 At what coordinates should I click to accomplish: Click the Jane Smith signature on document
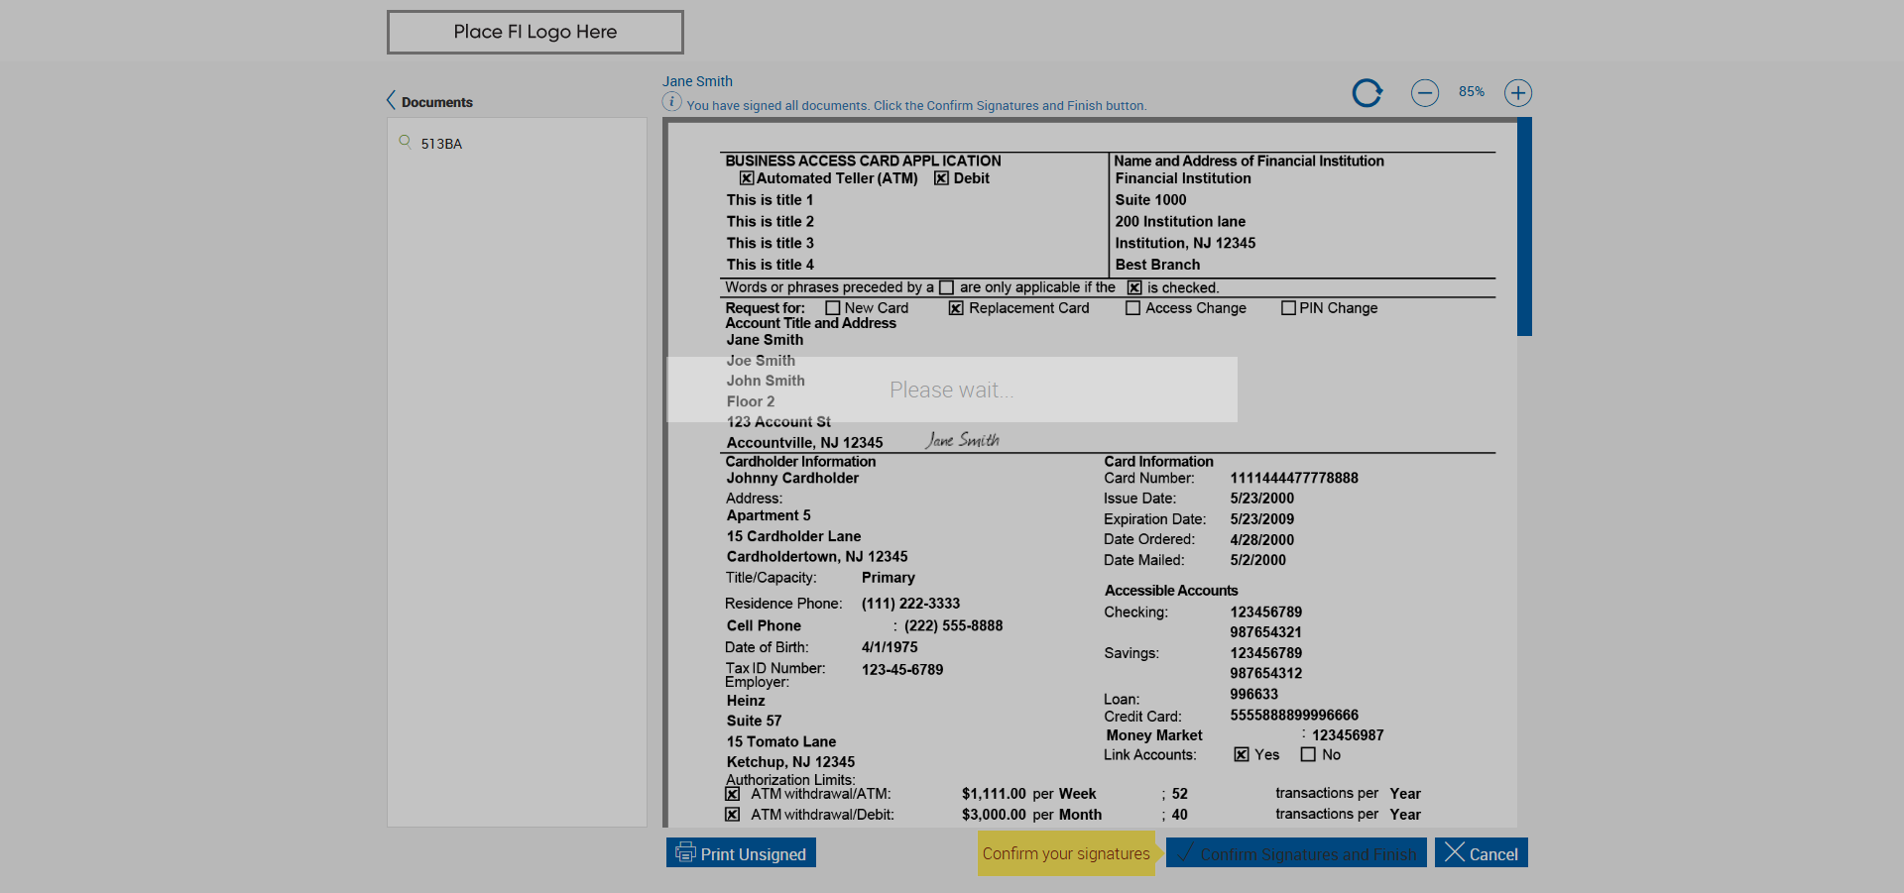[x=963, y=440]
